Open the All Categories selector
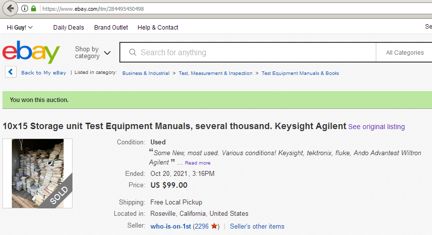 [x=404, y=52]
